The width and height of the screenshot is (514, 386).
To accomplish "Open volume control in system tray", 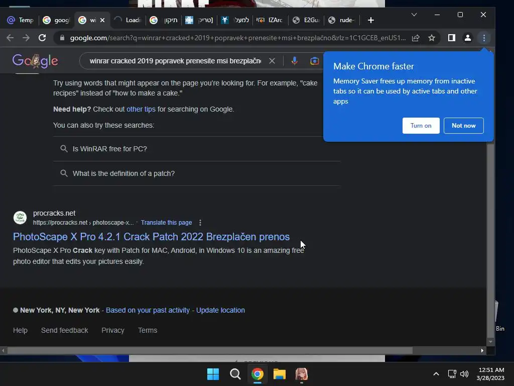I will click(464, 374).
